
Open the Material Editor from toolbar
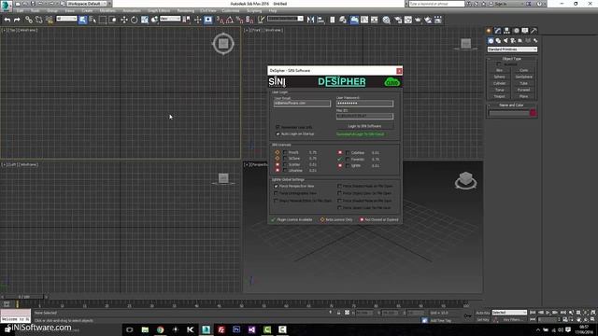(386, 20)
